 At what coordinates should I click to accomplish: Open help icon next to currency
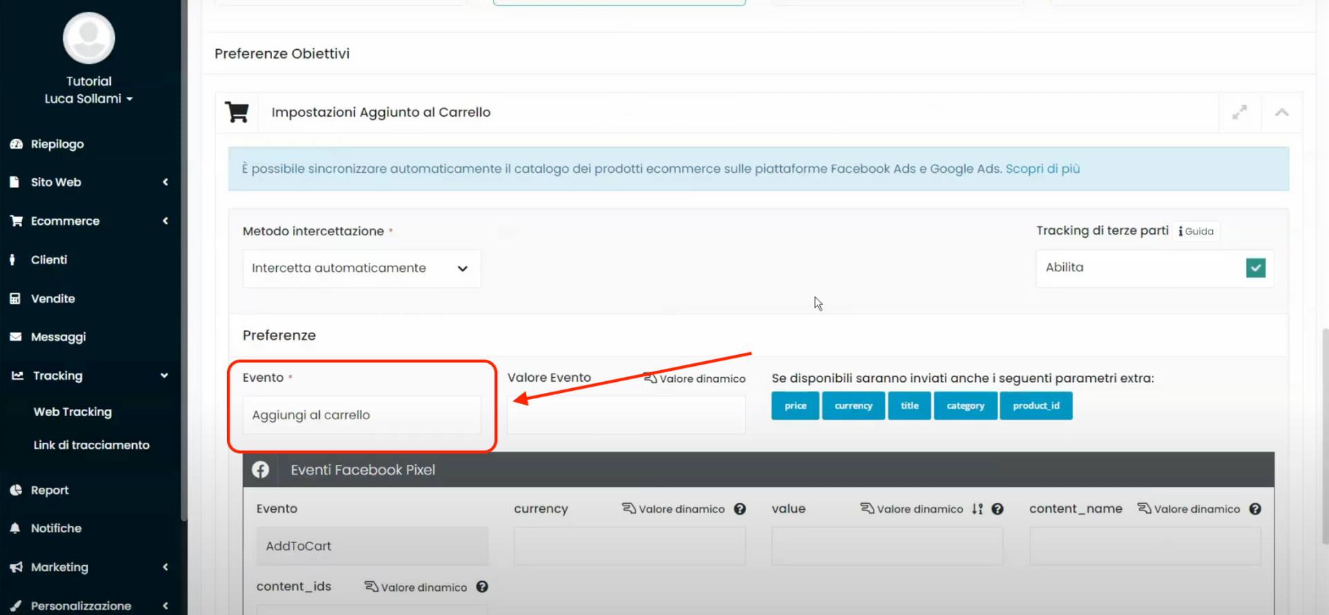tap(740, 509)
